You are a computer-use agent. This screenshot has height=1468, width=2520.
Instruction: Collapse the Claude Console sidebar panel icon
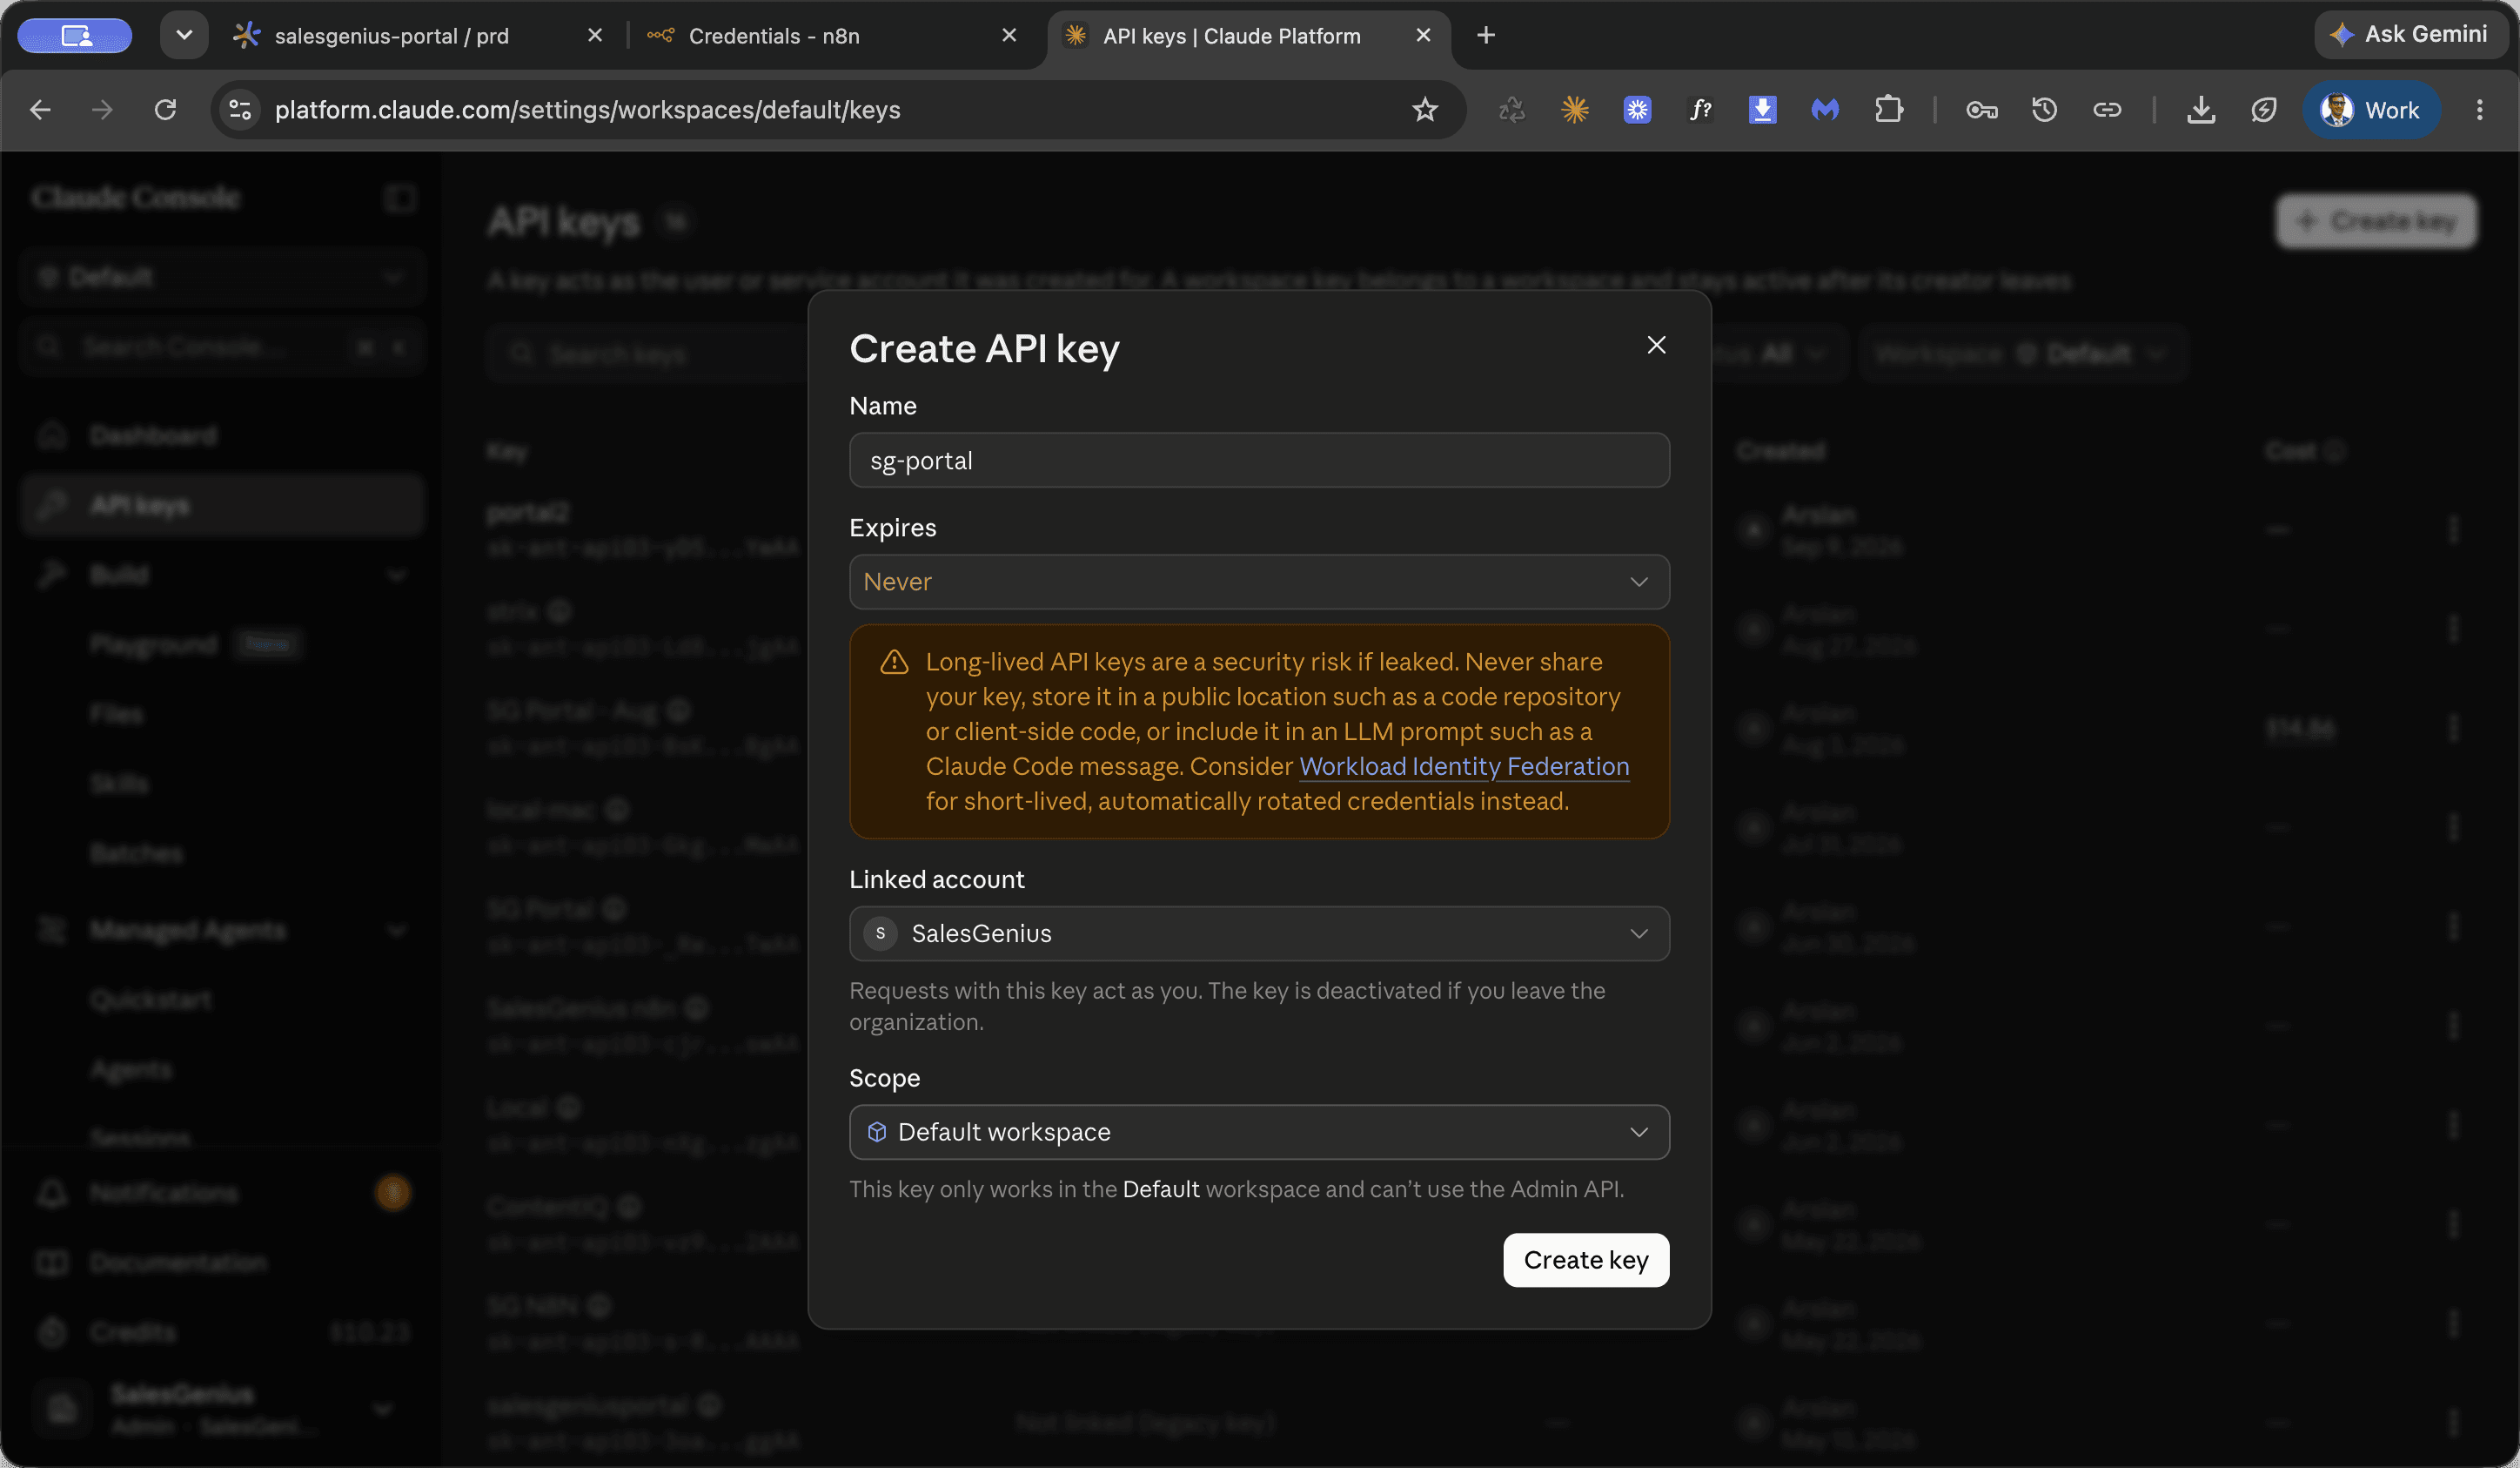[400, 199]
